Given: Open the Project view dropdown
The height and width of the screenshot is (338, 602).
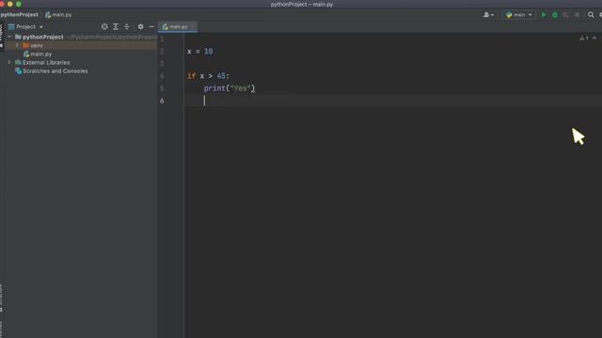Looking at the screenshot, I should [x=26, y=27].
